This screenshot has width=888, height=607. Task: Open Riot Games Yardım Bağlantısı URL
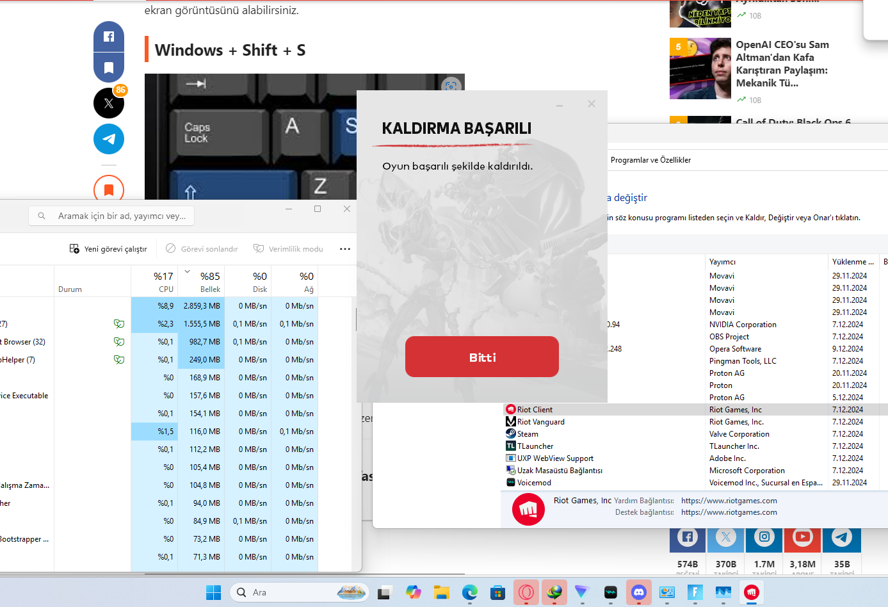coord(729,501)
